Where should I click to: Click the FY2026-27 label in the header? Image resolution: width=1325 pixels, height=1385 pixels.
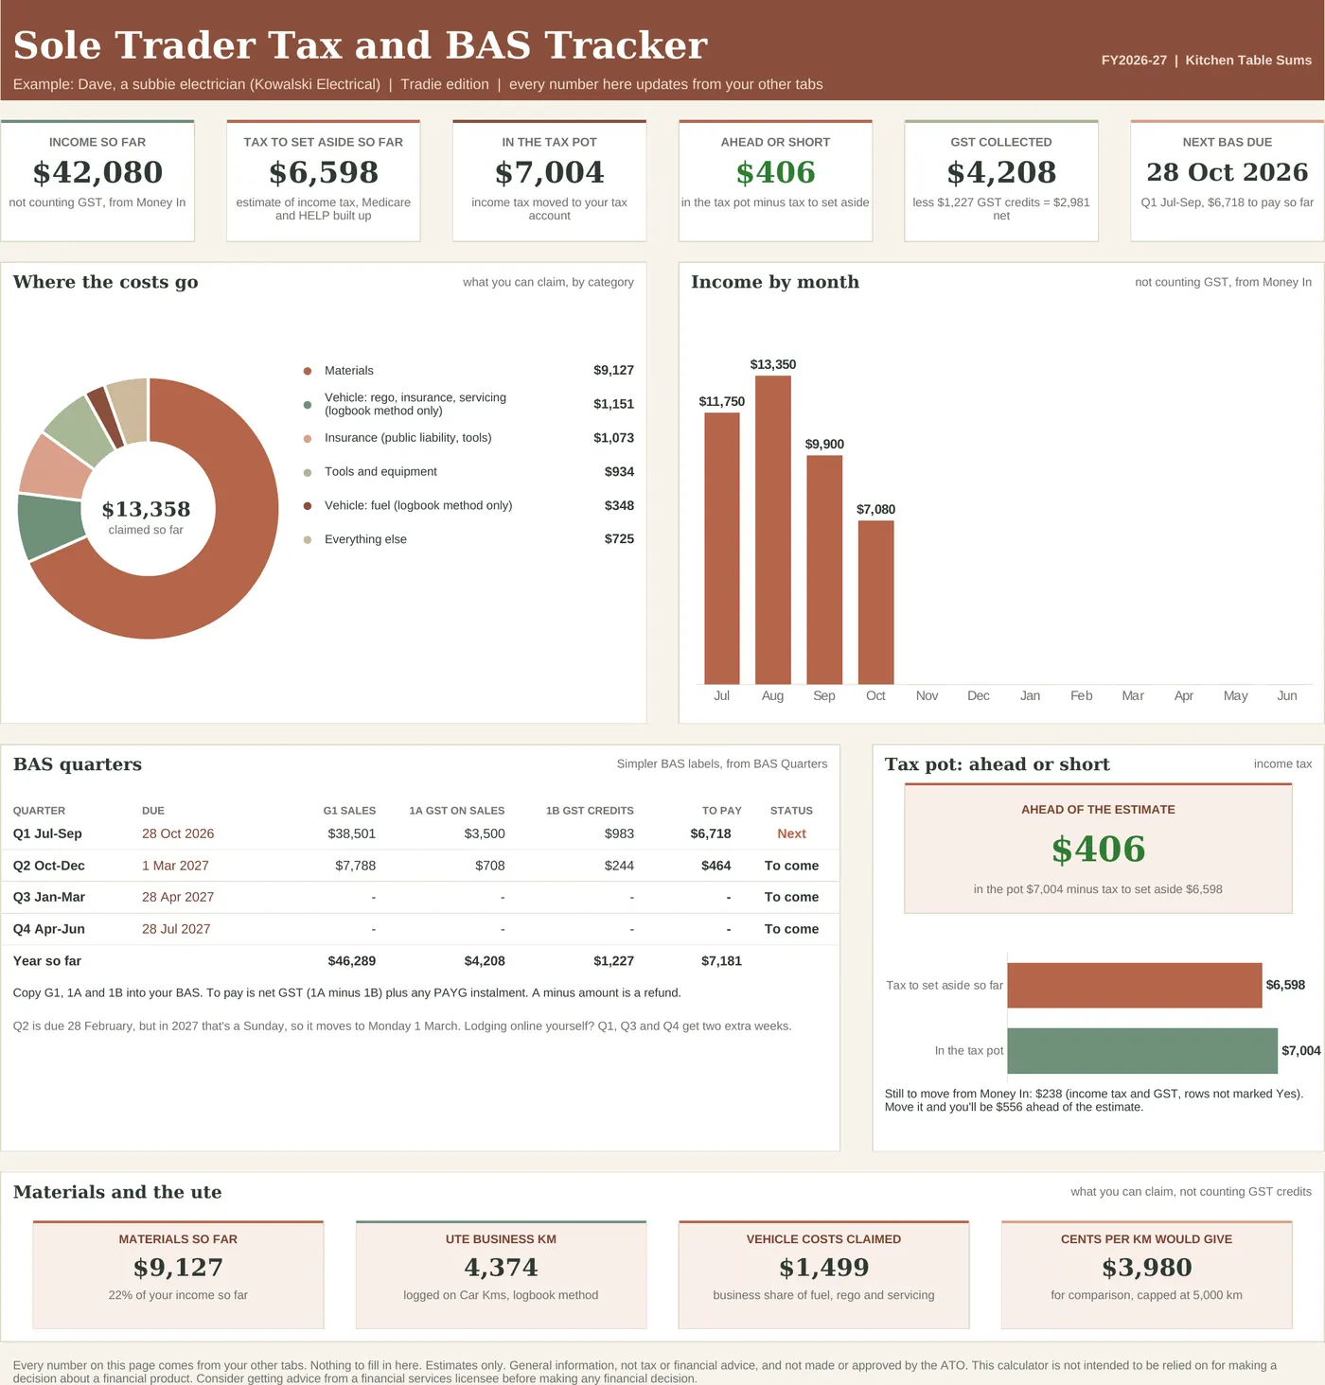(x=1134, y=60)
